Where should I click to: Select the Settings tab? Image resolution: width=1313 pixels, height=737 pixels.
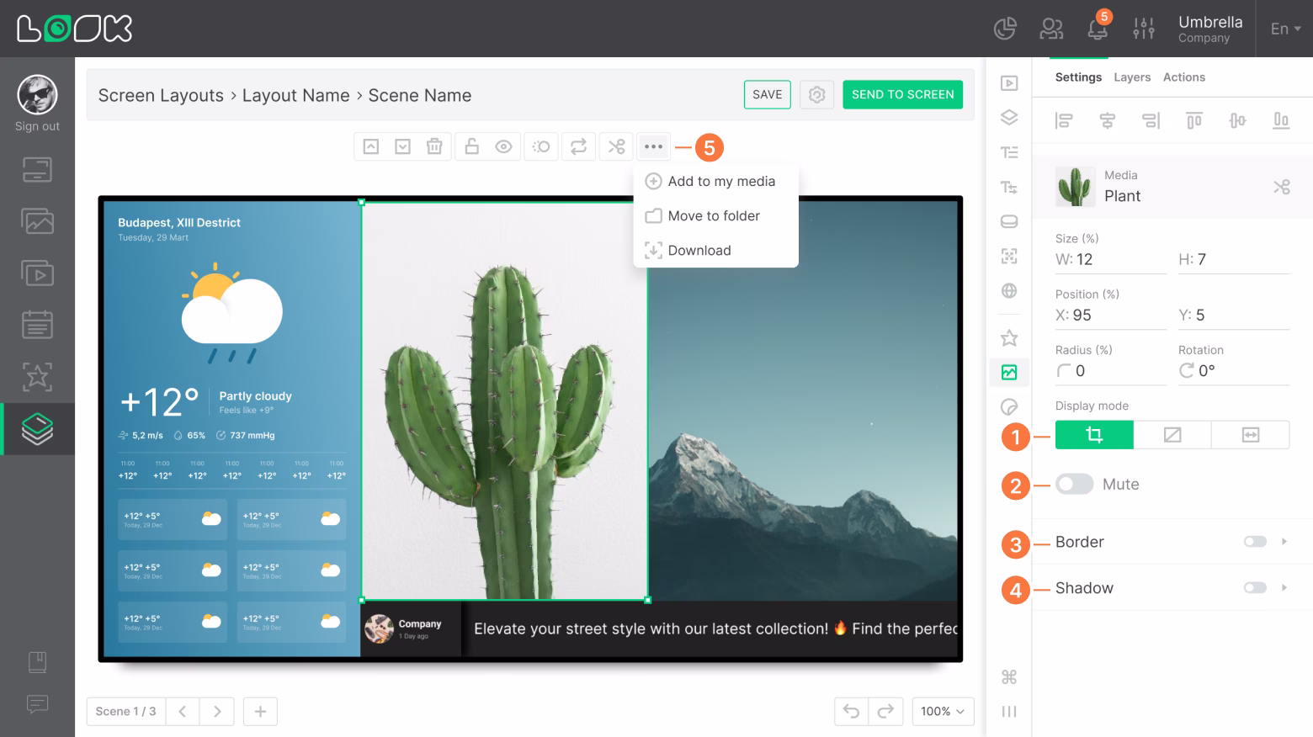[1078, 77]
